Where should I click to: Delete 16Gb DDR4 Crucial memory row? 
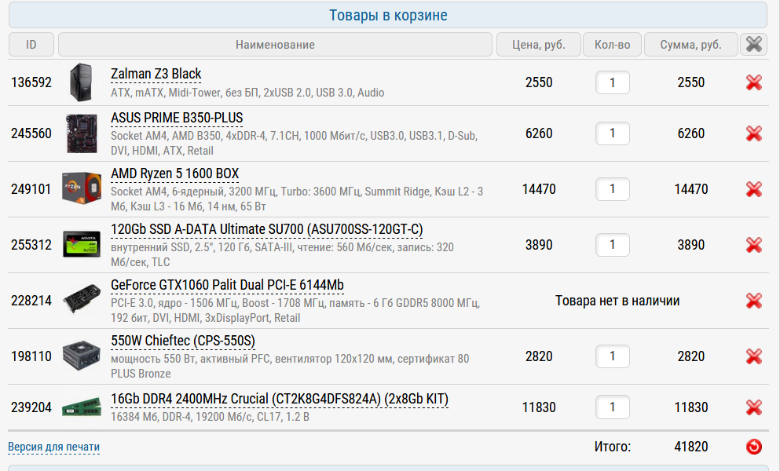click(753, 407)
